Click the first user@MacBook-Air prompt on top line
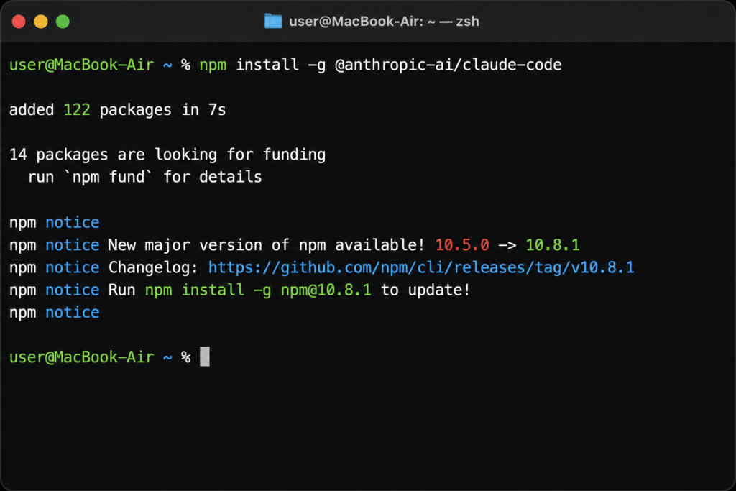Image resolution: width=736 pixels, height=491 pixels. (x=82, y=65)
